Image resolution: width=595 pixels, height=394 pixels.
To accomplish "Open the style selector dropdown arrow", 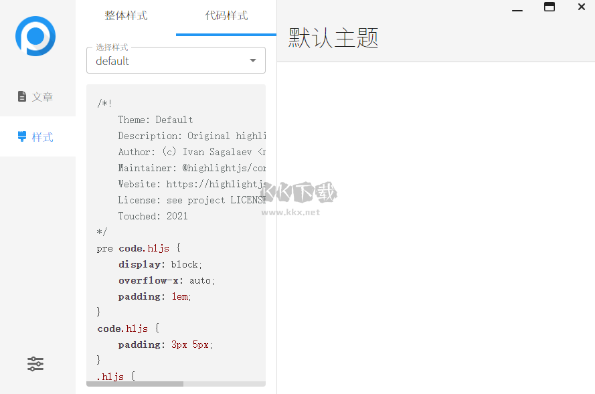I will (252, 60).
